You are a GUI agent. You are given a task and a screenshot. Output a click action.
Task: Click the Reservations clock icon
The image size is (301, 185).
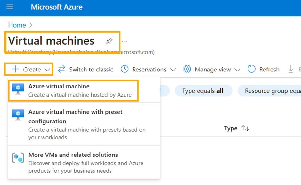125,69
